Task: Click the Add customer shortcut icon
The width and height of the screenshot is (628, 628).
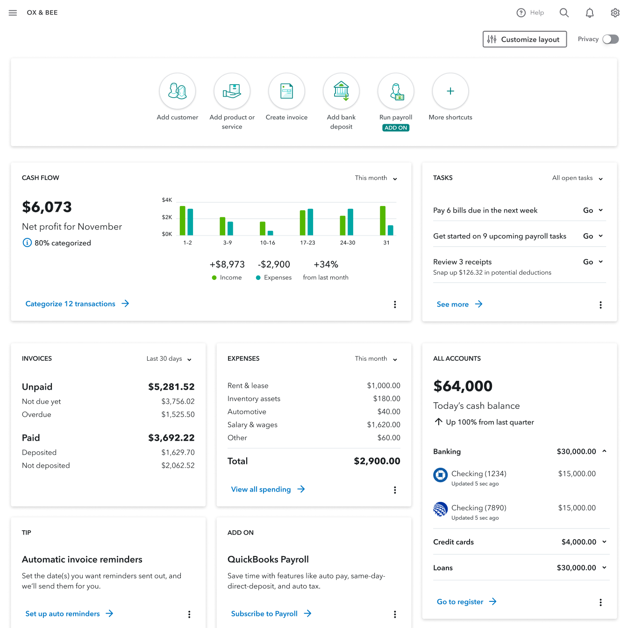Action: tap(178, 91)
